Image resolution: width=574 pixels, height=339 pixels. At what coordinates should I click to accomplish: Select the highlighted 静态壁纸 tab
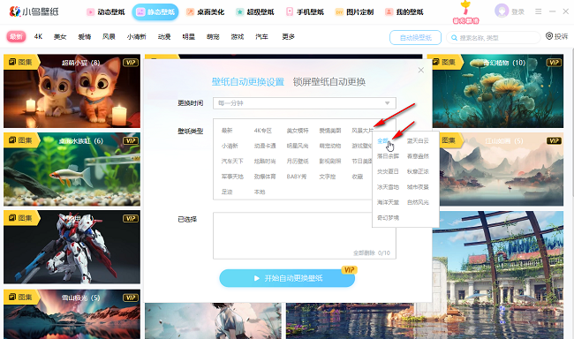point(155,12)
